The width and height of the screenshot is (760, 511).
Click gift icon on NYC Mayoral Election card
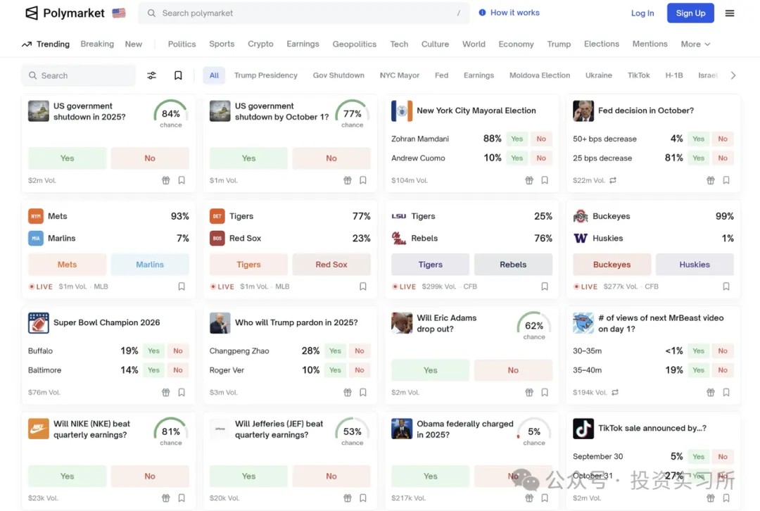pyautogui.click(x=529, y=180)
